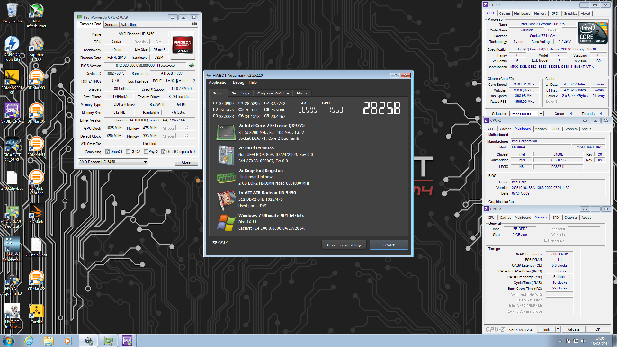Toggle the CUDA checkbox in GPU-Z
617x347 pixels.
(x=128, y=152)
